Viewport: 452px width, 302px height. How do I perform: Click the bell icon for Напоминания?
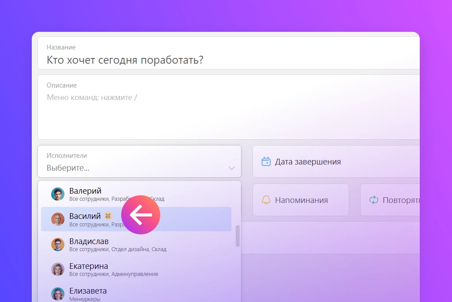(x=266, y=200)
